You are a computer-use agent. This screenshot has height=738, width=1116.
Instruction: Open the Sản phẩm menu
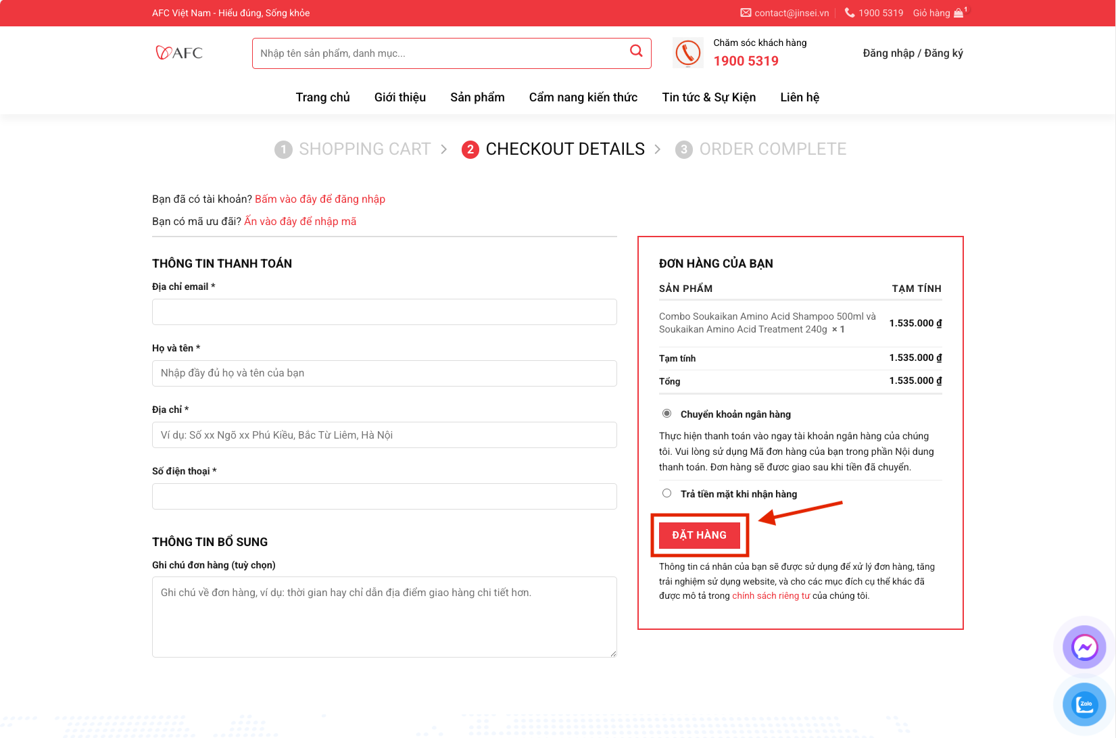pos(477,97)
